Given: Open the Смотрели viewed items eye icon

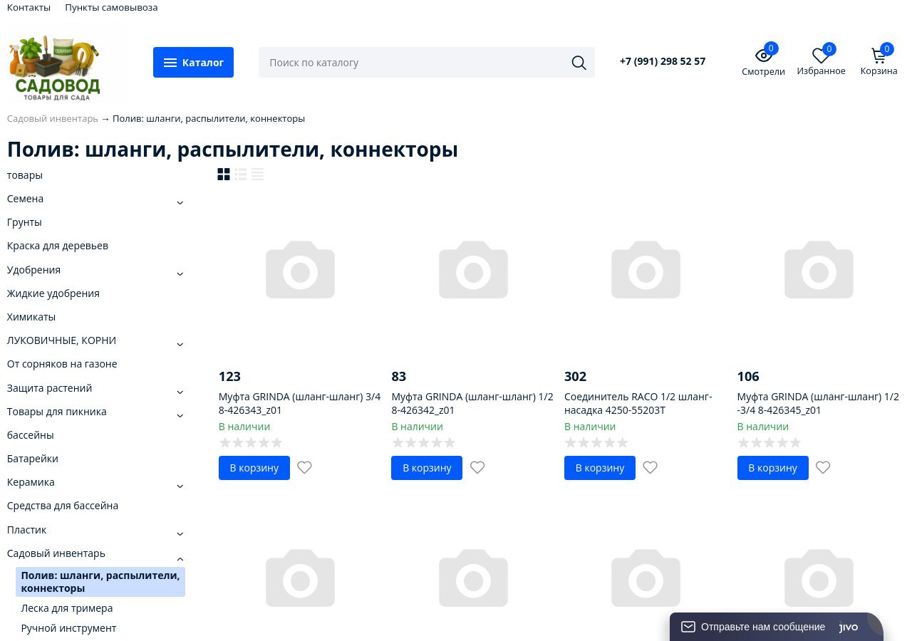Looking at the screenshot, I should click(763, 56).
